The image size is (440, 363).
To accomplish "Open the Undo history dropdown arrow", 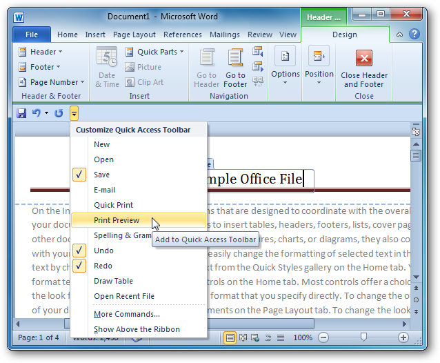I will [x=46, y=113].
